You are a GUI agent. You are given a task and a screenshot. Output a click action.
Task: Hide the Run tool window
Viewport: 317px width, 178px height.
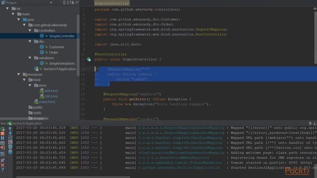[x=315, y=123]
